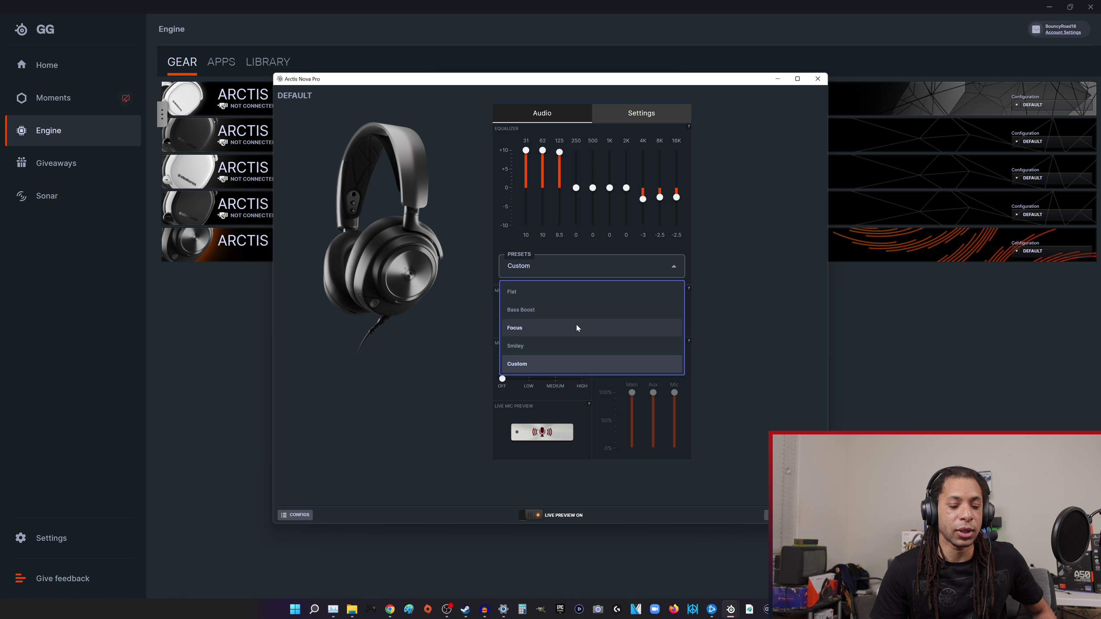Open Giveaways gift icon
Image resolution: width=1101 pixels, height=619 pixels.
point(21,163)
